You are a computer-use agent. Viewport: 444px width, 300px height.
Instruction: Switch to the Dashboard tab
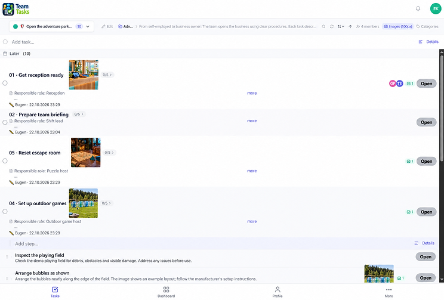[166, 292]
